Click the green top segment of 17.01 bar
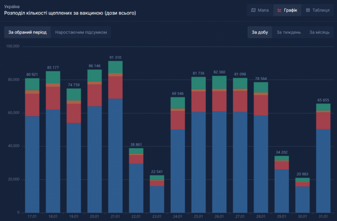This screenshot has height=221, width=337. tap(32, 84)
